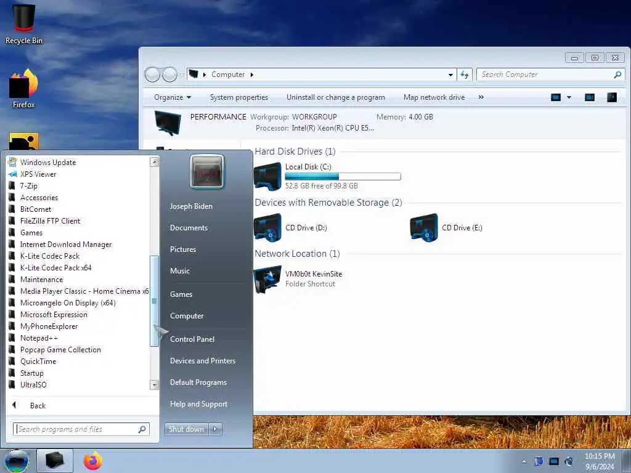Open Devices and Printers from Start menu
Screen dimensions: 631x473
(202, 361)
